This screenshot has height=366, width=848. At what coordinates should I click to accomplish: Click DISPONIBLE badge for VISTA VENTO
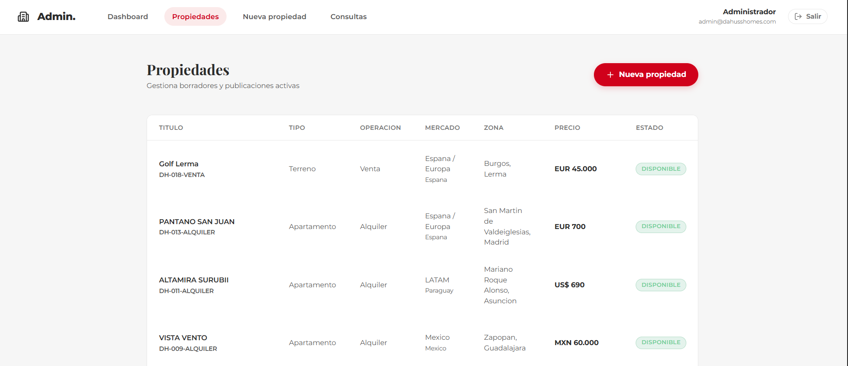pyautogui.click(x=661, y=342)
